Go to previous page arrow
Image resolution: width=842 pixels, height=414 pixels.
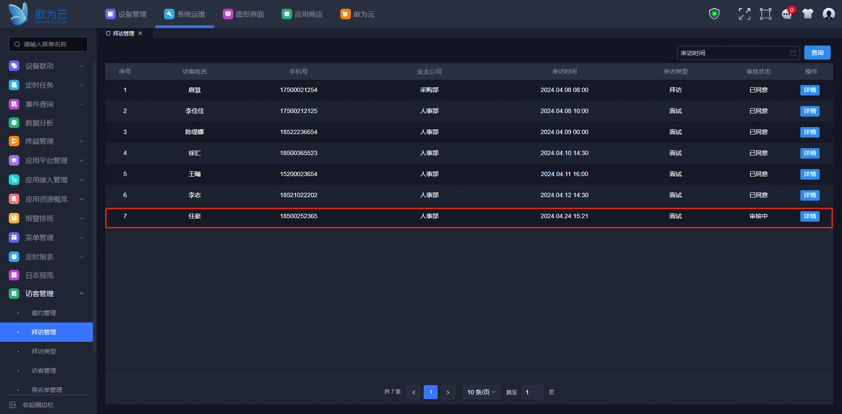pyautogui.click(x=414, y=392)
